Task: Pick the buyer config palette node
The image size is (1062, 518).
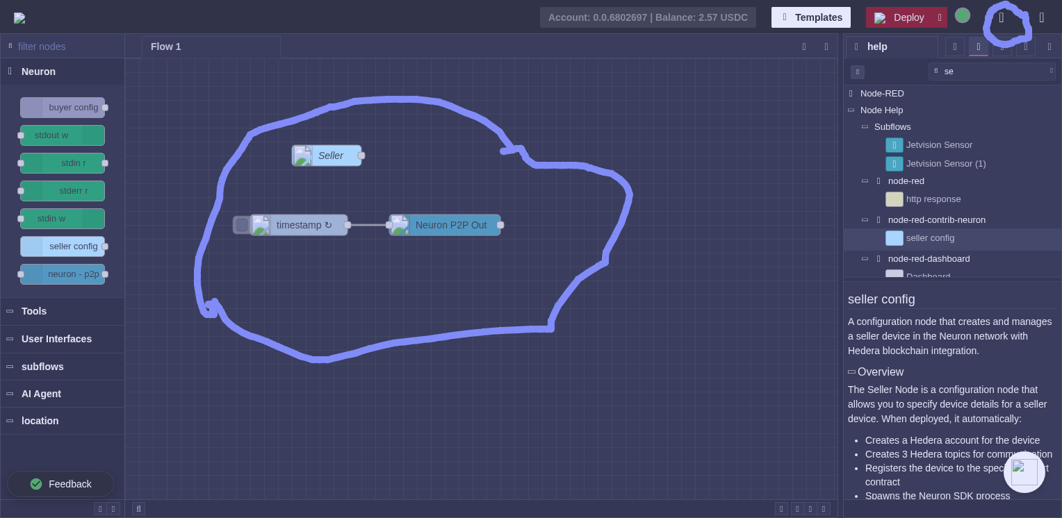Action: coord(63,108)
